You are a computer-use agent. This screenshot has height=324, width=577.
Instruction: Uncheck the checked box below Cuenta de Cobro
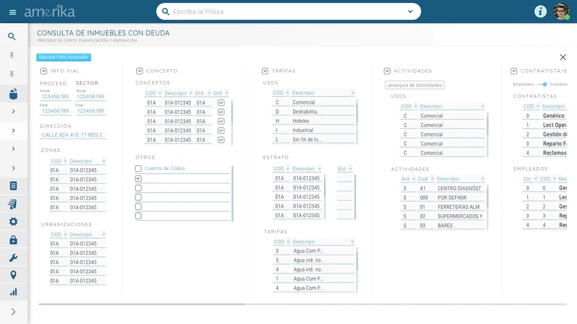(138, 178)
